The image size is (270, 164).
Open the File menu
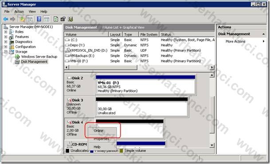click(7, 11)
